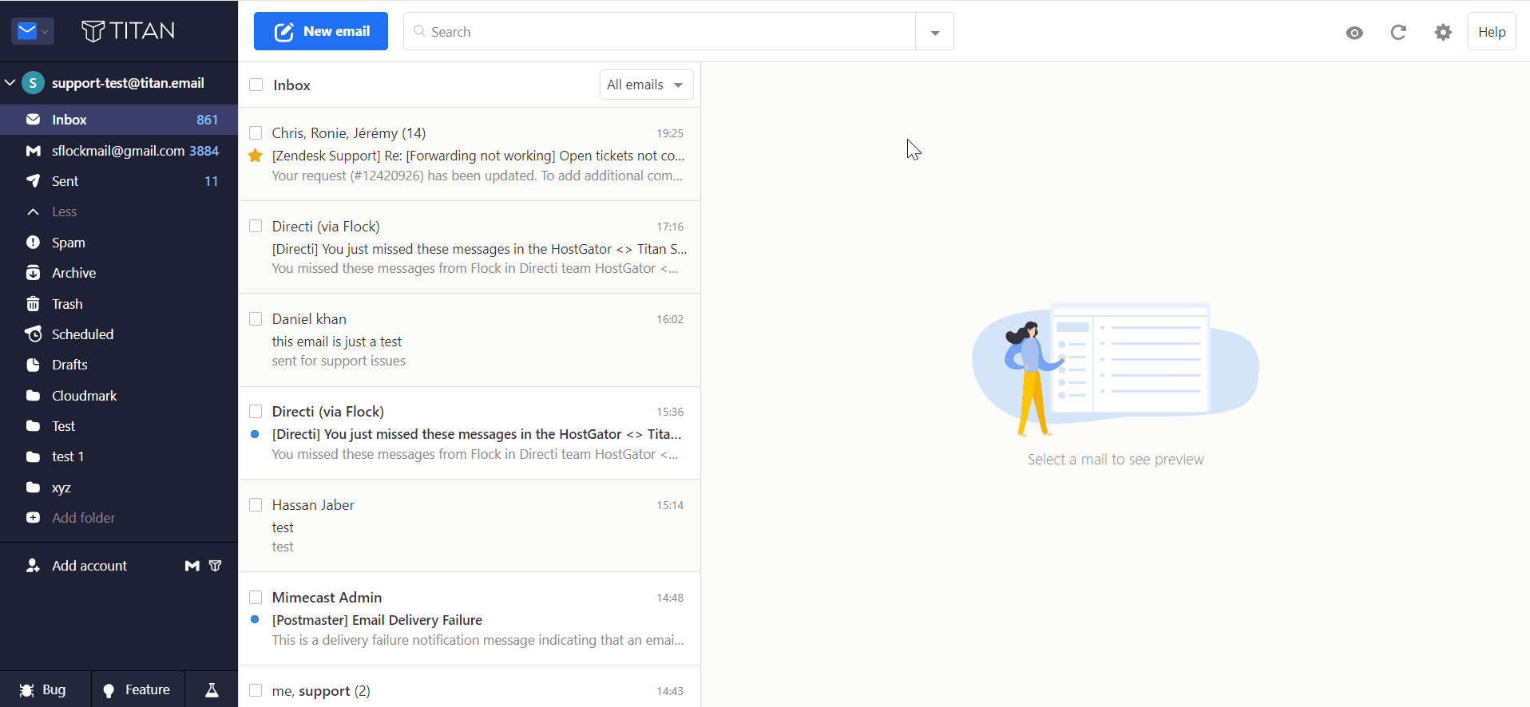
Task: Click the Drafts icon in sidebar
Action: click(x=33, y=365)
